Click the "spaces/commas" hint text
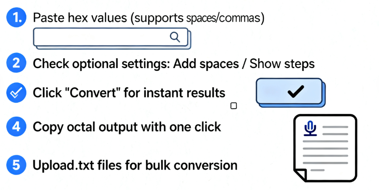Image resolution: width=379 pixels, height=190 pixels. [224, 18]
